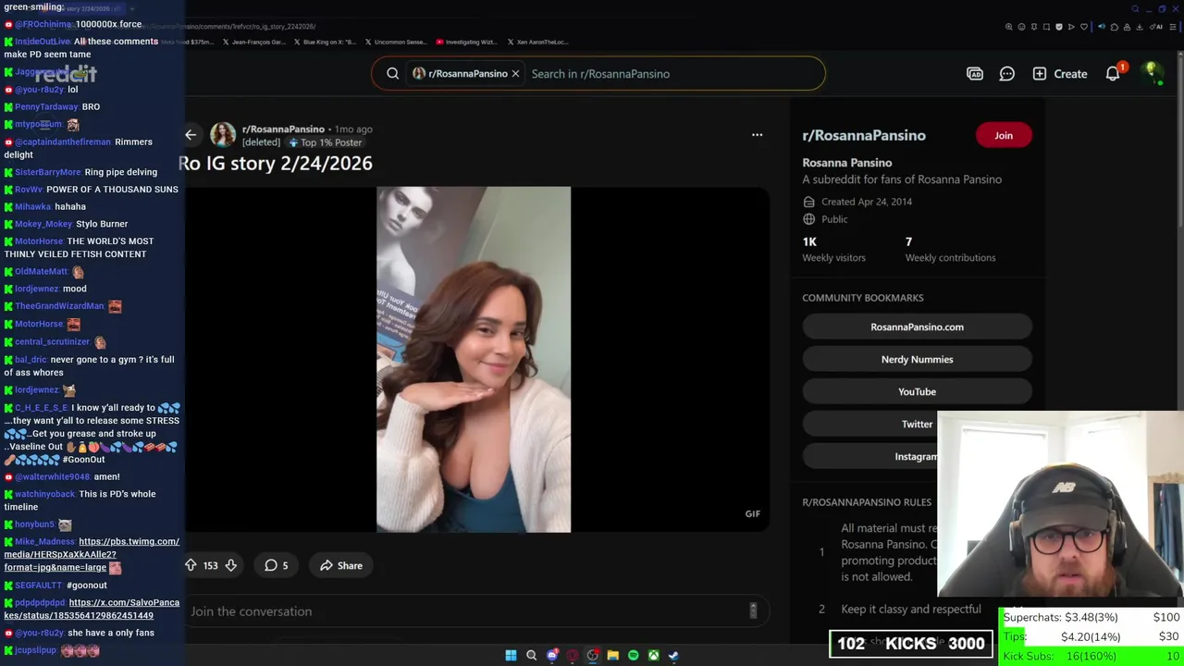Screen dimensions: 1184x666
Task: Switch to the Investigating Wizt... browser tab
Action: 468,42
